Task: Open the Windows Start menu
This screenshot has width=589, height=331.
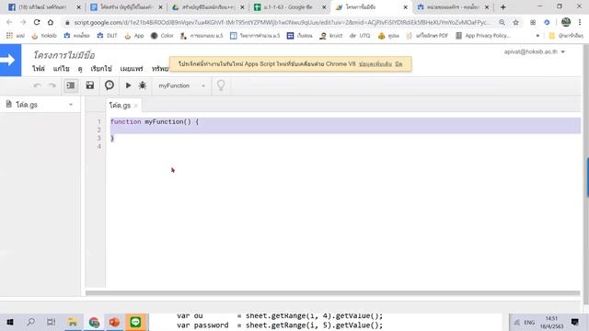Action: click(10, 322)
